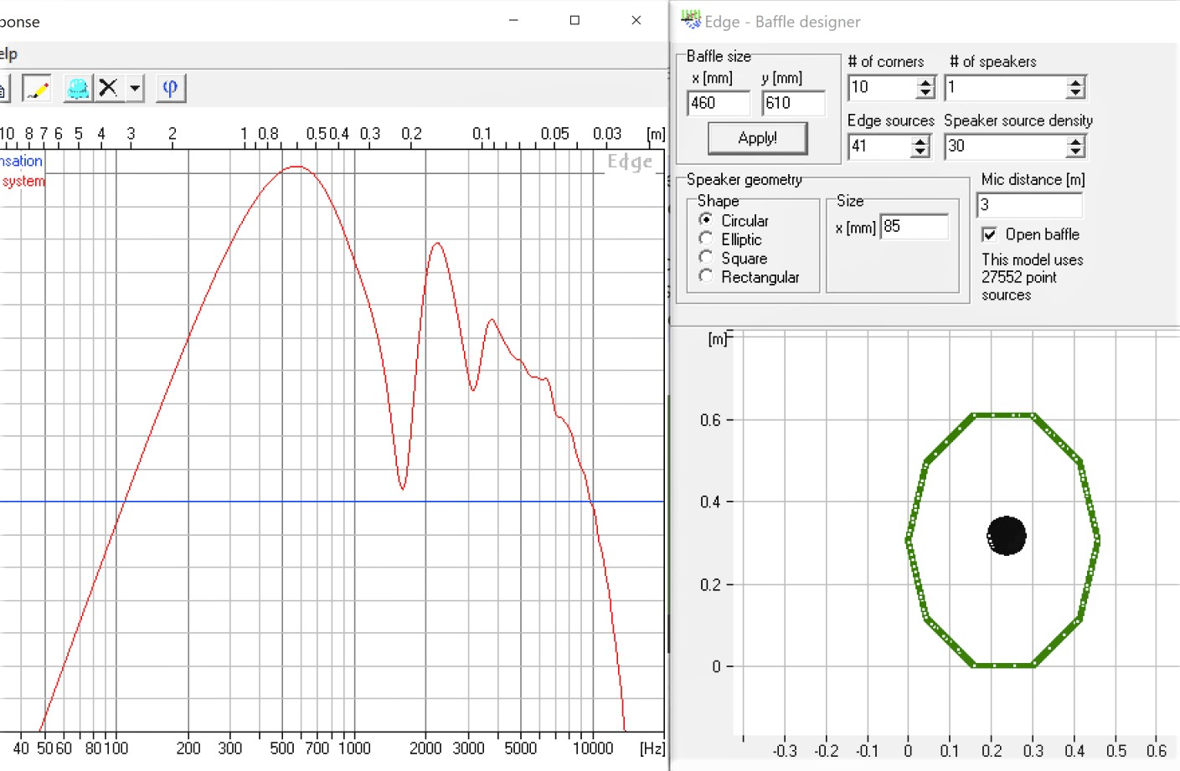Maximize the response window
1180x771 pixels.
(575, 20)
